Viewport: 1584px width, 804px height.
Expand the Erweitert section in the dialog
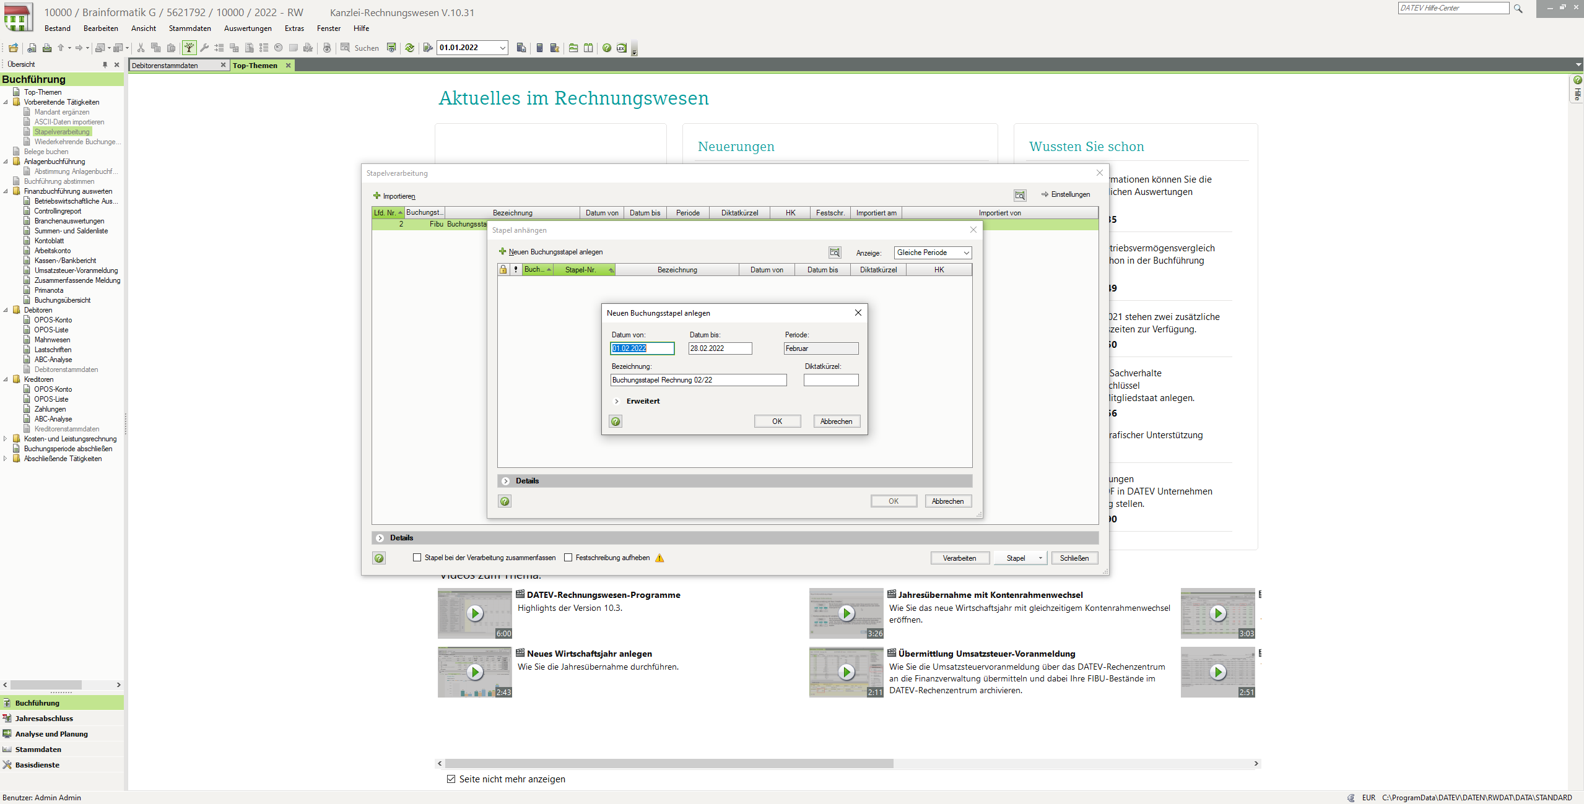617,401
